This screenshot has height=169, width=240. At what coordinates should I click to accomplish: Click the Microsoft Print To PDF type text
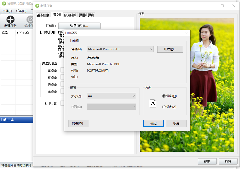(x=103, y=64)
